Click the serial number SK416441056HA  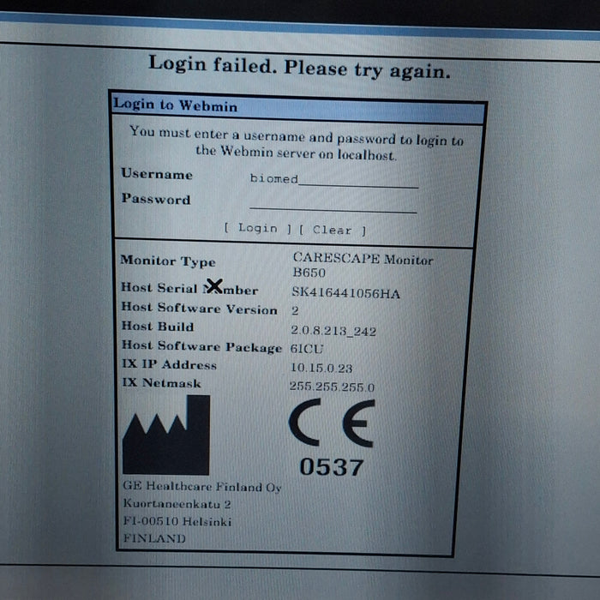point(345,293)
